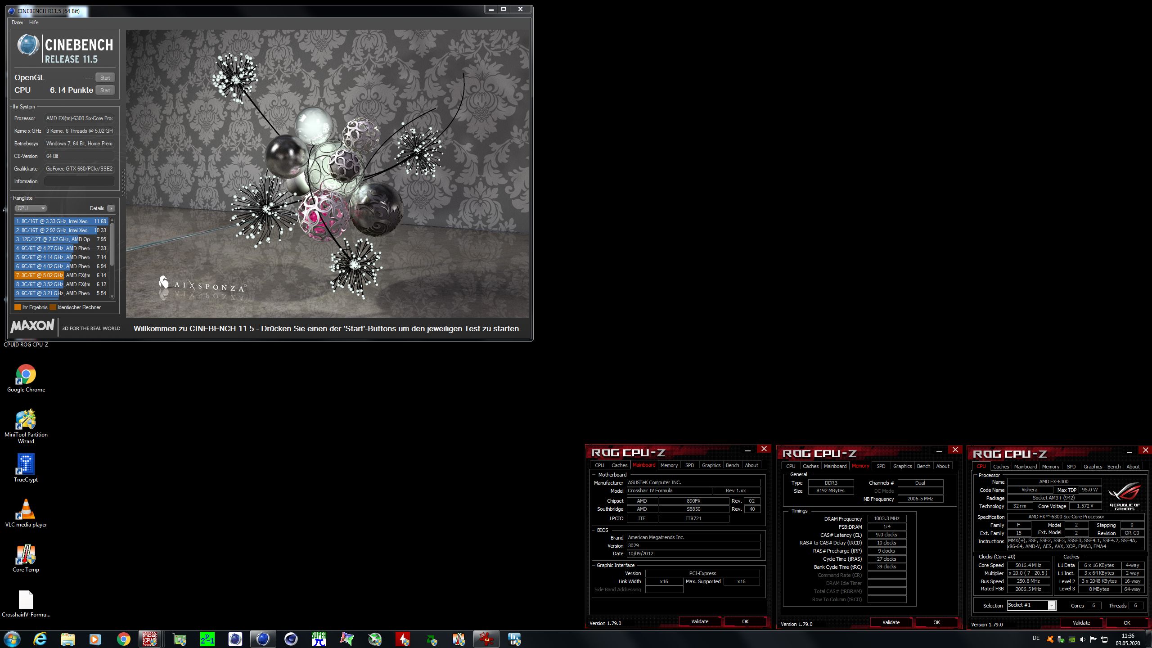Click Grafikkarte field GeForce GTX 660

click(79, 169)
